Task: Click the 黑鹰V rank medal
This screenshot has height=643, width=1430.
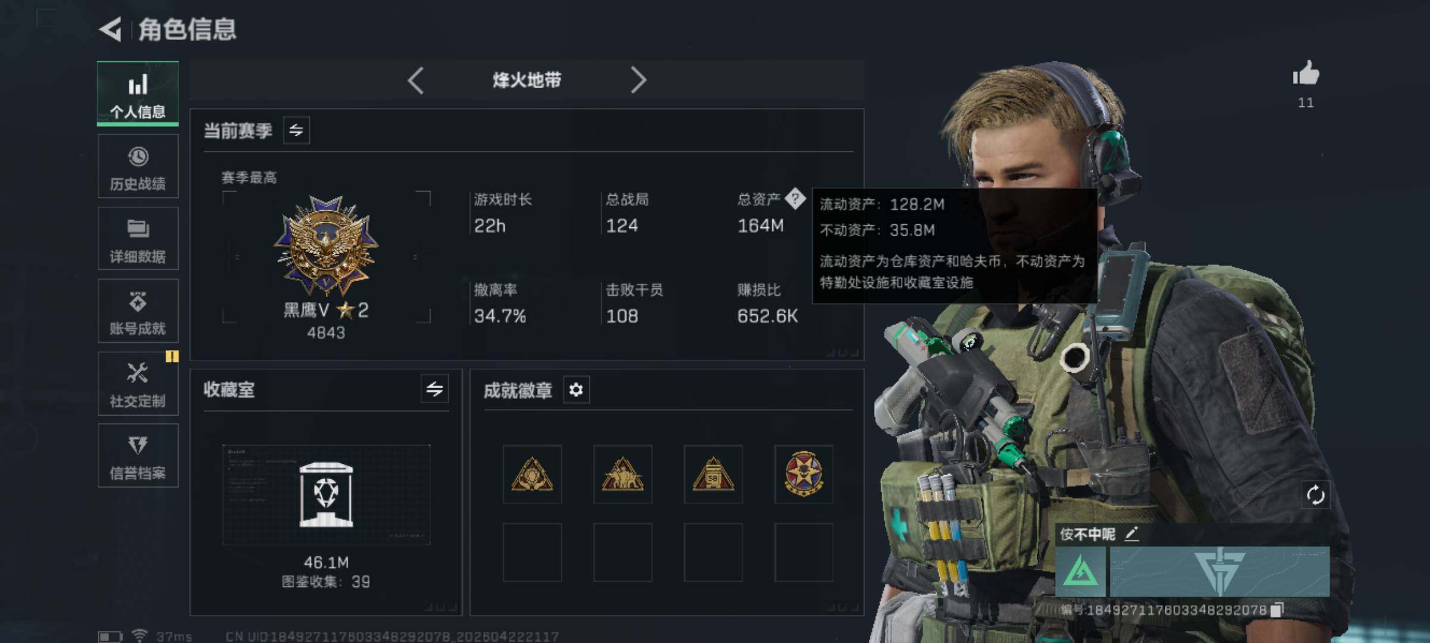Action: click(326, 245)
